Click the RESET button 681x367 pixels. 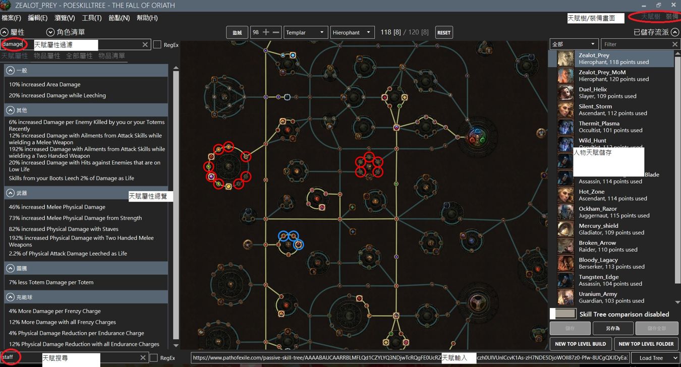[x=444, y=32]
